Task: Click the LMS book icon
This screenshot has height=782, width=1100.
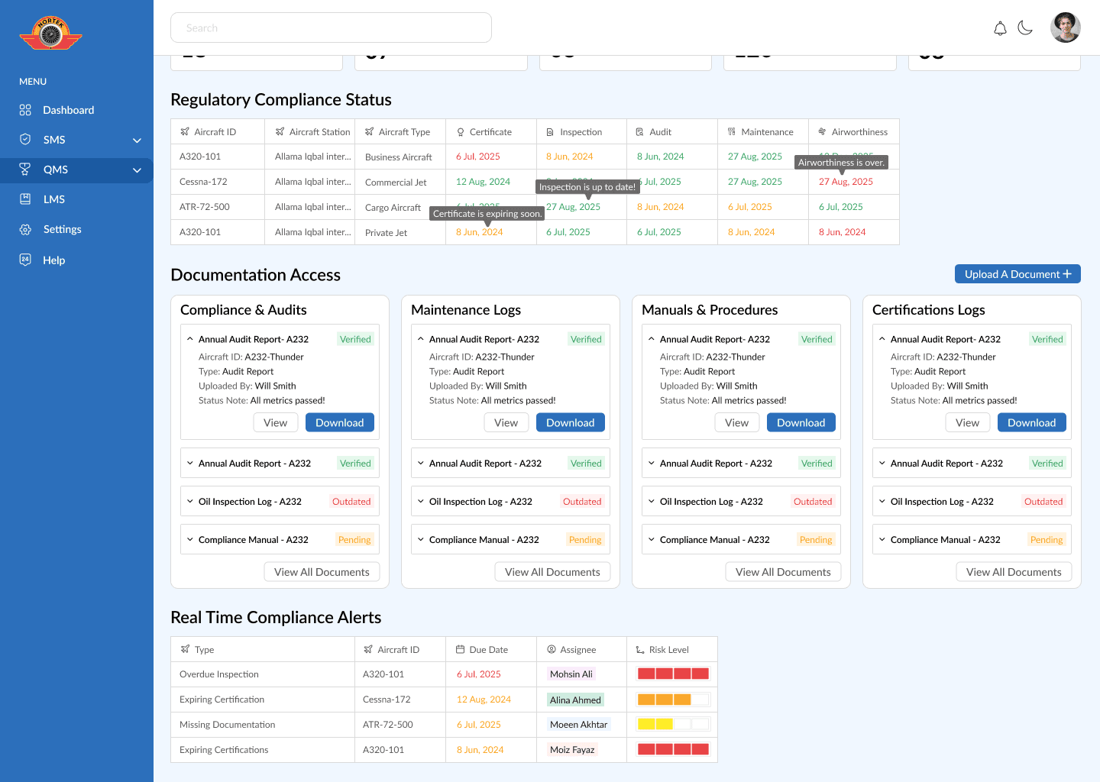Action: pyautogui.click(x=25, y=199)
